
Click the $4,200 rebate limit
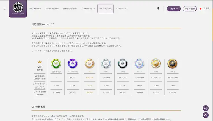click(123, 93)
